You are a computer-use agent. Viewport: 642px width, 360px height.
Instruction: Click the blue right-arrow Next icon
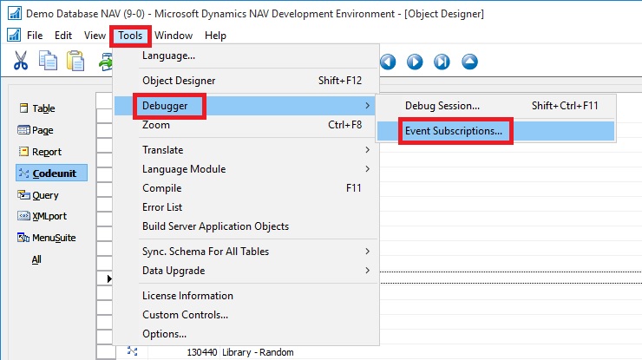415,62
